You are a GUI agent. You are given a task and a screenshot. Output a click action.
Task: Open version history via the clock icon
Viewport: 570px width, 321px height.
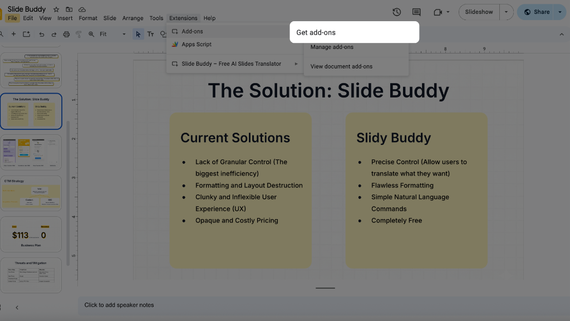coord(396,12)
